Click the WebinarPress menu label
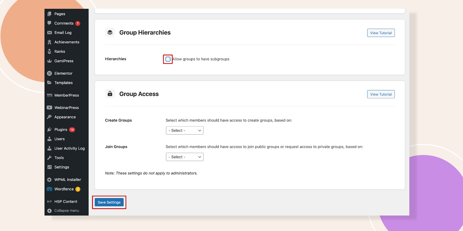Screen dimensions: 463x231 point(67,108)
